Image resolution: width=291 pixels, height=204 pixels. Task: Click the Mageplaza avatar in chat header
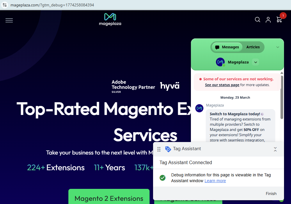pyautogui.click(x=220, y=62)
